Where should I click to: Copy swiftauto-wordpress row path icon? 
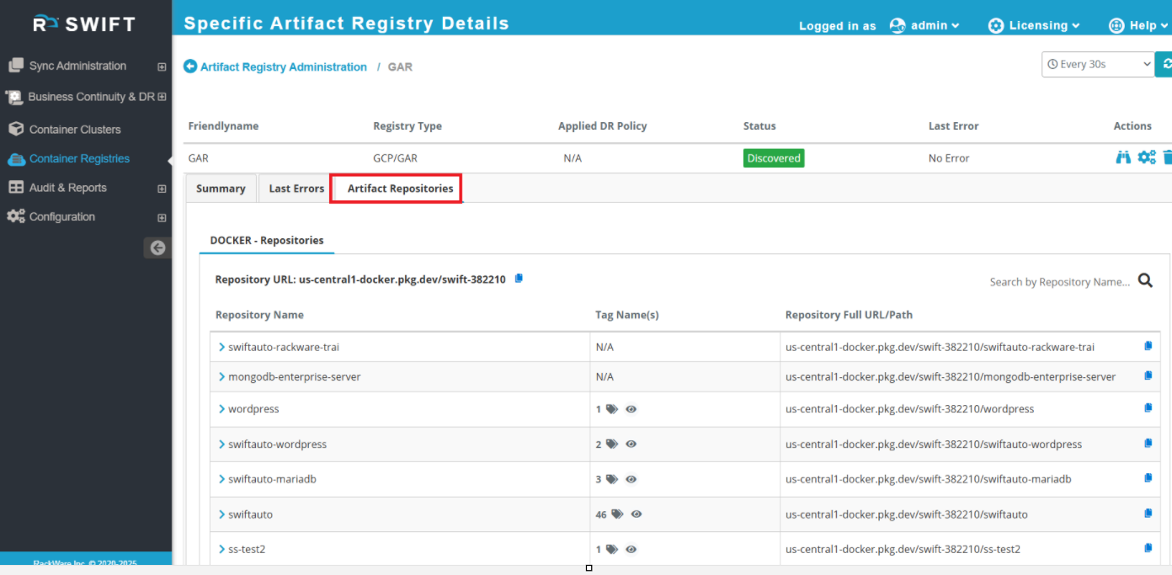coord(1148,444)
